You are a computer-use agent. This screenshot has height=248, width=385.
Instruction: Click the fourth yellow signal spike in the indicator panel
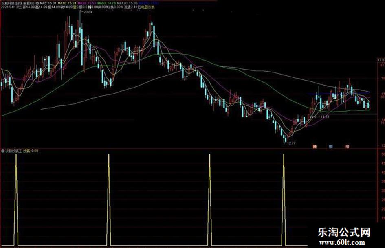[x=284, y=200]
